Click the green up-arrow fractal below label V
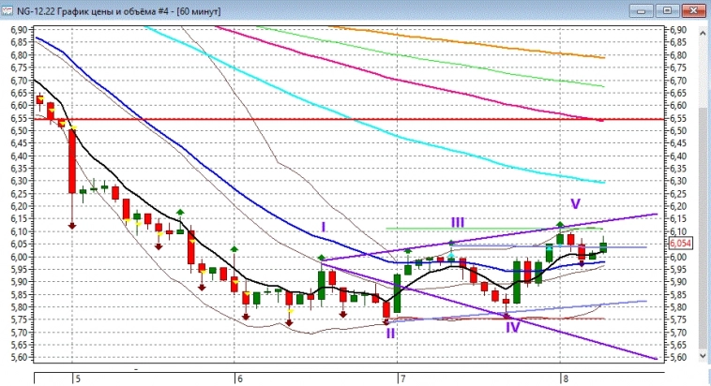The width and height of the screenshot is (711, 386). [560, 225]
